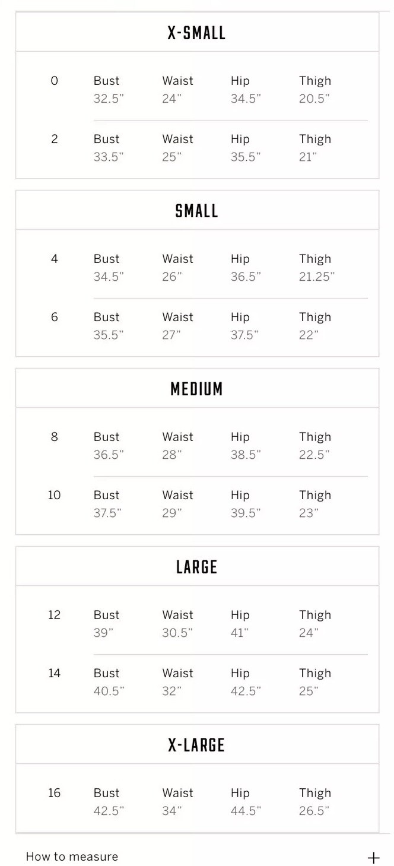Click the LARGE size heading
Image resolution: width=394 pixels, height=866 pixels.
196,567
